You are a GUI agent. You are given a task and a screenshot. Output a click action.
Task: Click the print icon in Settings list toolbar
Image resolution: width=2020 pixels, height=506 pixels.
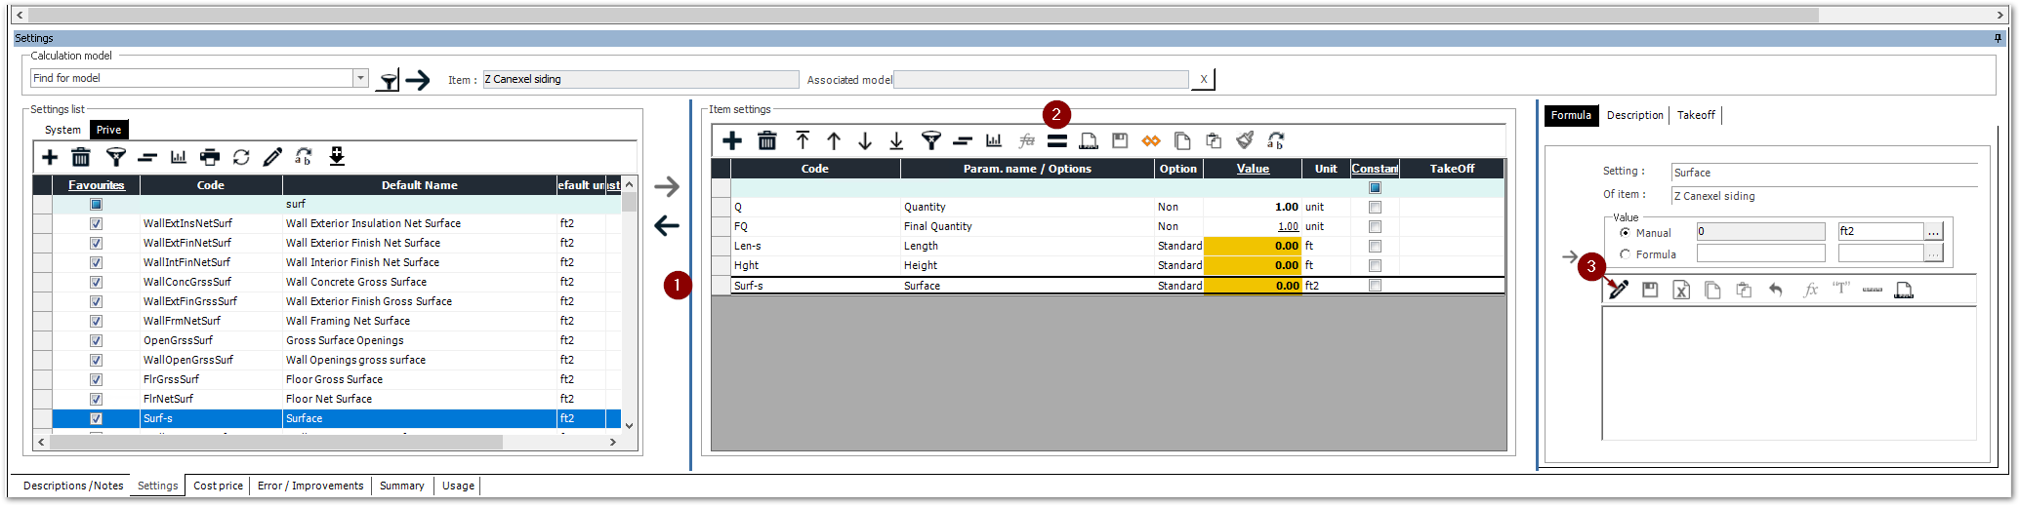pos(209,157)
